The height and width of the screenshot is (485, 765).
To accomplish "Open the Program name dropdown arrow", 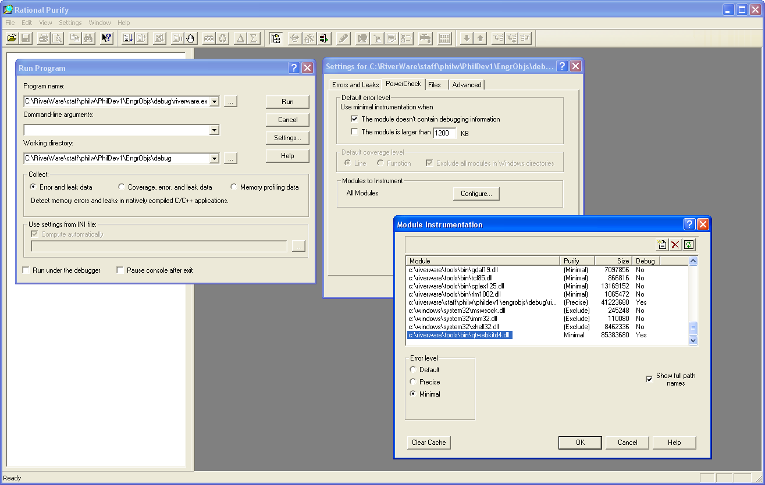I will click(x=214, y=102).
